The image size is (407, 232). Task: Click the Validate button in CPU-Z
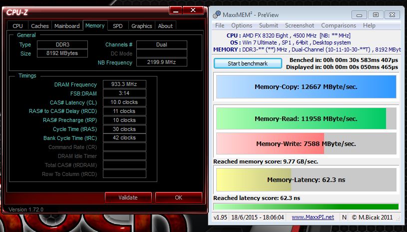(x=128, y=197)
